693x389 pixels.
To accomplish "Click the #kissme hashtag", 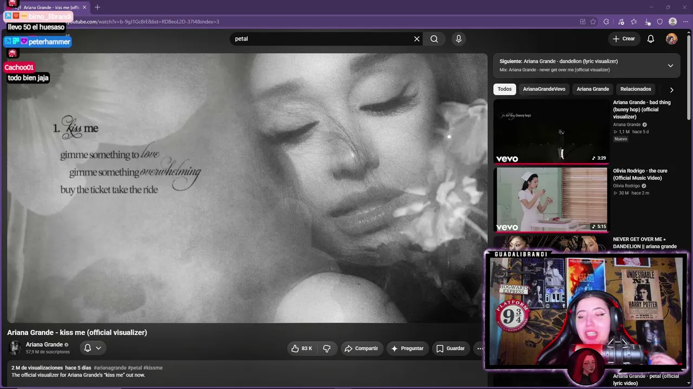I will (153, 368).
